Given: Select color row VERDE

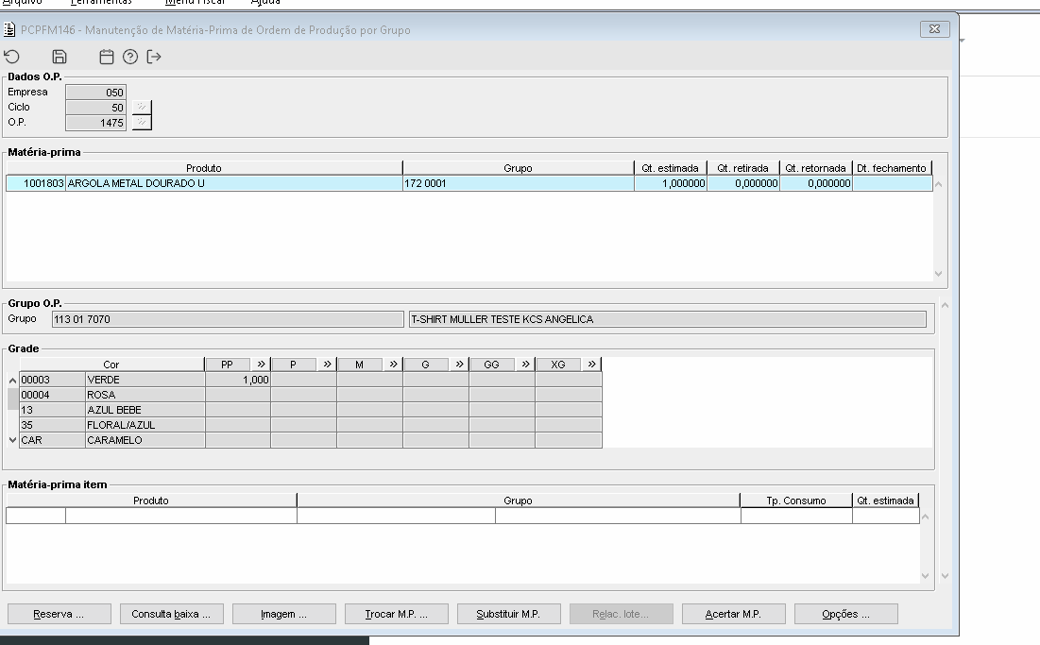Looking at the screenshot, I should 311,380.
